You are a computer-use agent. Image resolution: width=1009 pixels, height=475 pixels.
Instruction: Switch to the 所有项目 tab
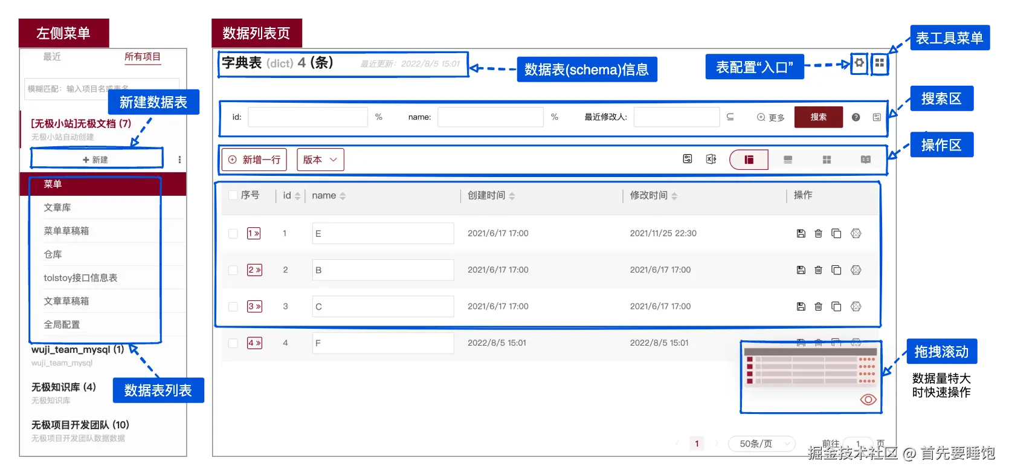coord(143,57)
